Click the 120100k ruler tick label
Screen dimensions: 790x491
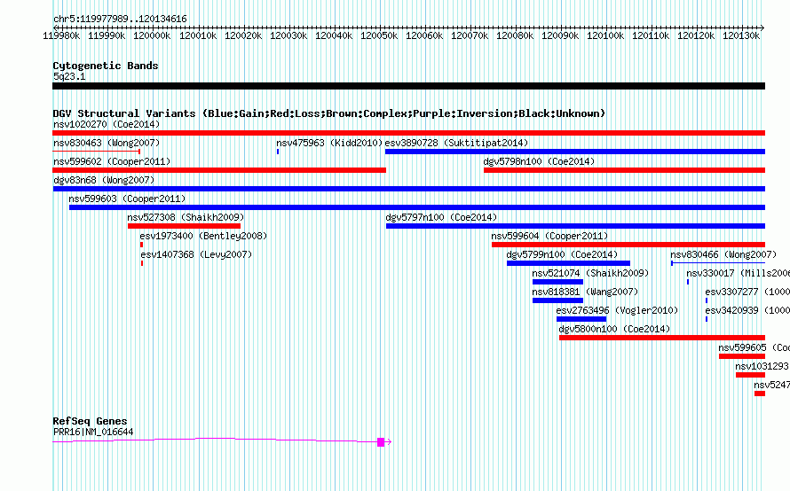coord(605,36)
